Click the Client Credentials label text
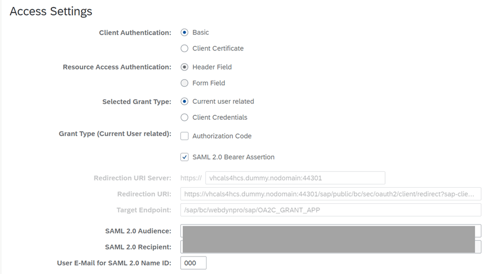Image resolution: width=496 pixels, height=274 pixels. click(220, 118)
